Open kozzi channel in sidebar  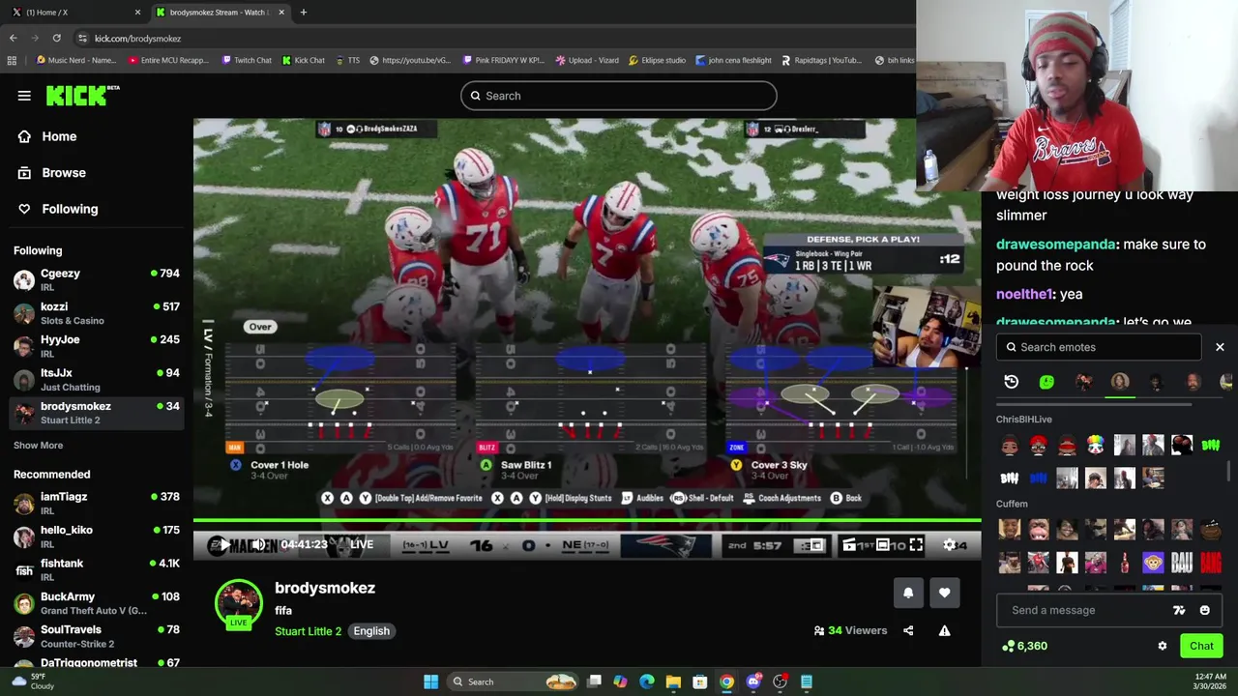pos(97,313)
